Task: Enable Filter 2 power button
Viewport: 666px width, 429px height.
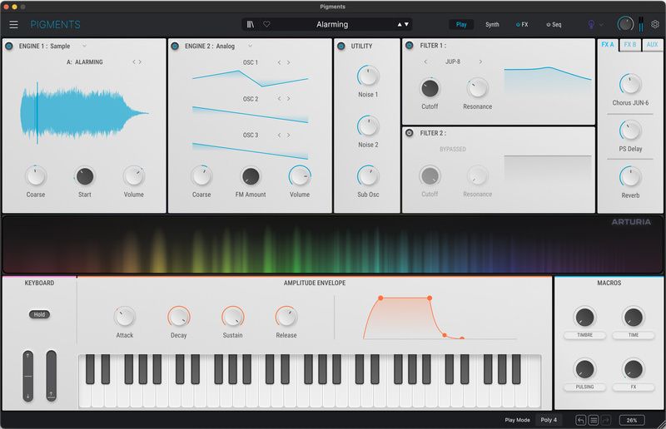Action: [410, 133]
